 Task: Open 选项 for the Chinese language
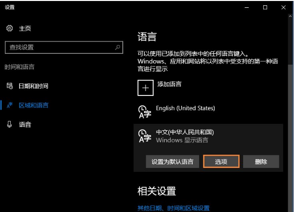[x=221, y=162]
